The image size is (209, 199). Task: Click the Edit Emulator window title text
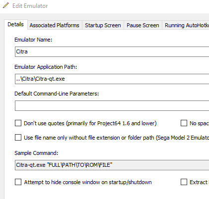tap(30, 6)
